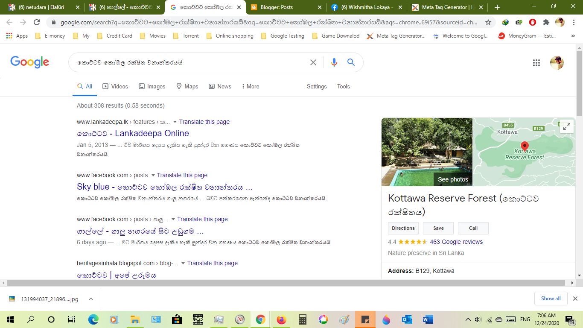Launch Firefox from the taskbar
The width and height of the screenshot is (583, 328).
(x=281, y=319)
